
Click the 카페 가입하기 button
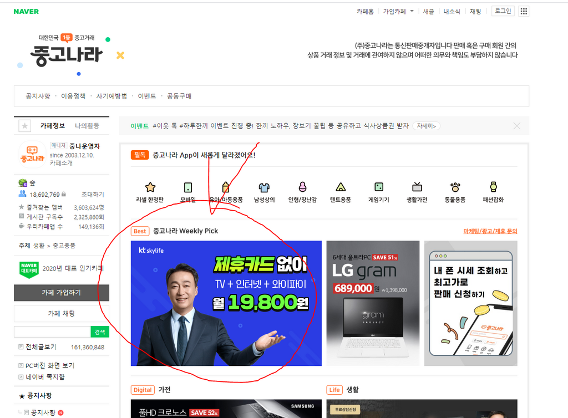(62, 293)
